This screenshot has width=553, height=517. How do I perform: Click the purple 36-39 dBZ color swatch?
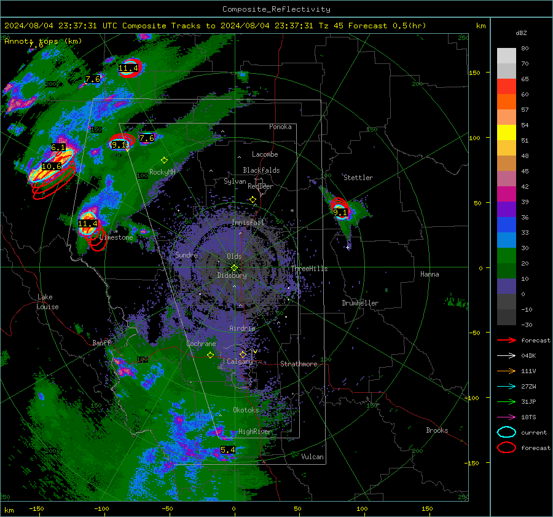click(x=506, y=209)
